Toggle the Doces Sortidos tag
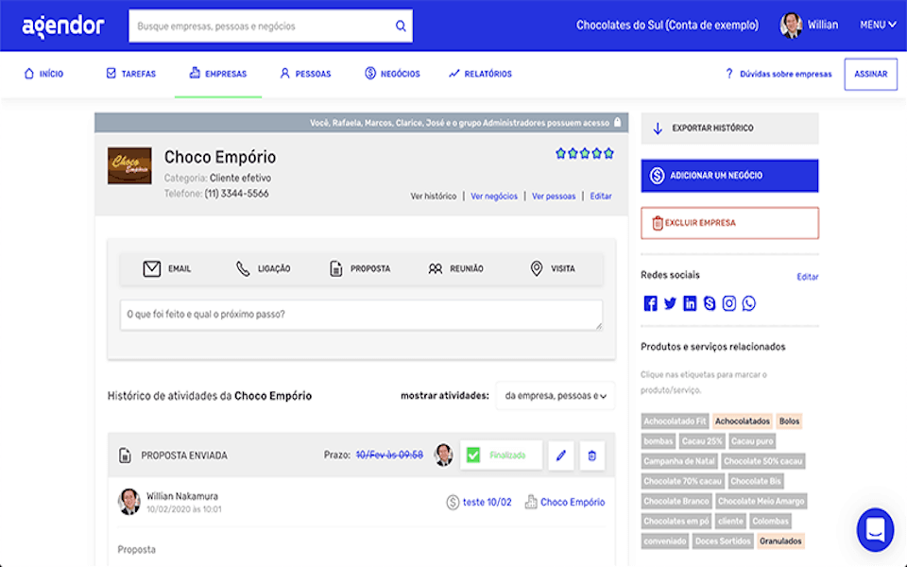This screenshot has height=567, width=907. pyautogui.click(x=723, y=541)
